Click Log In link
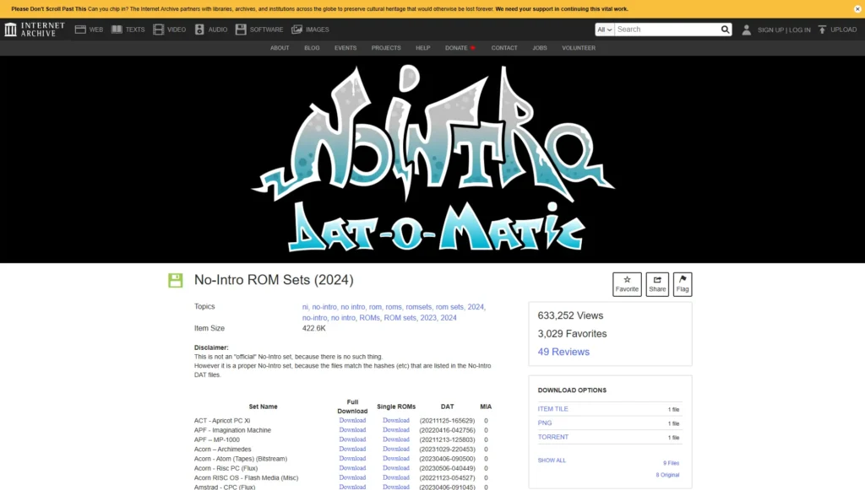The image size is (865, 490). tap(800, 30)
